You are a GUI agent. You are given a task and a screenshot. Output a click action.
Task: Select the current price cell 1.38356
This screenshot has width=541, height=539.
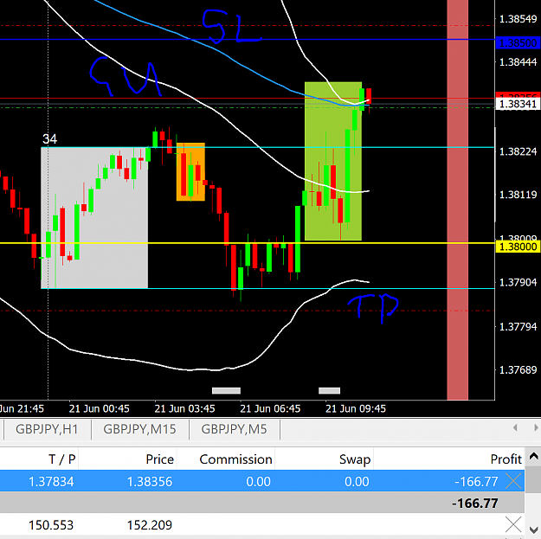[150, 481]
